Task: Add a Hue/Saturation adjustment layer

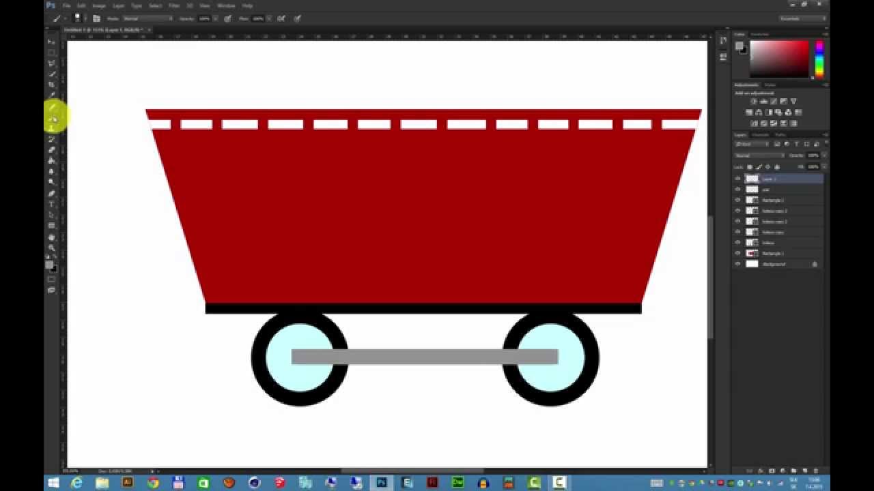Action: pyautogui.click(x=749, y=112)
